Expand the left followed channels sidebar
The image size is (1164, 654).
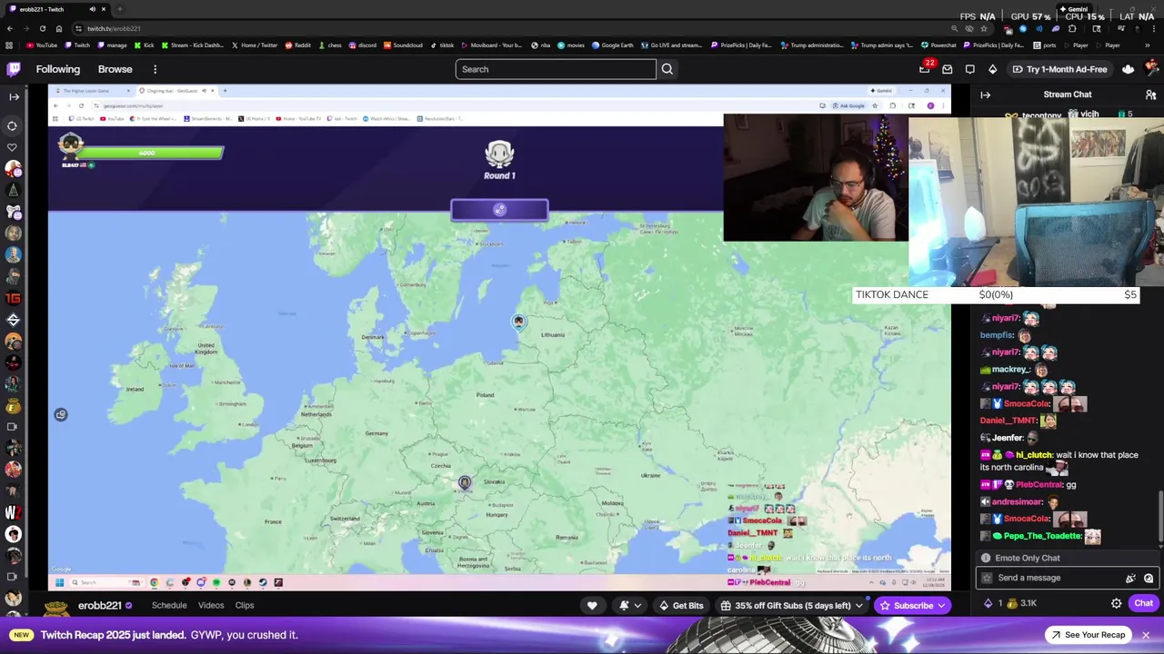14,96
